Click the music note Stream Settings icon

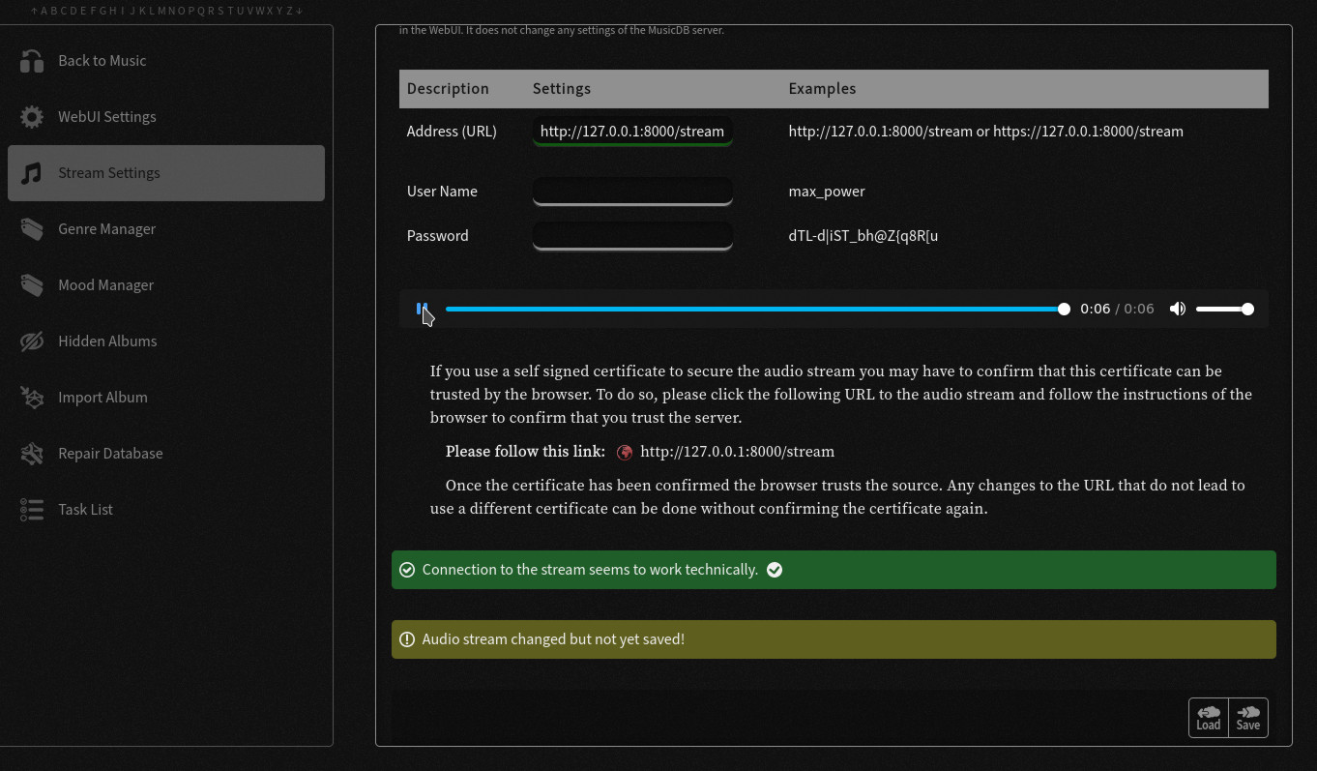[x=32, y=173]
